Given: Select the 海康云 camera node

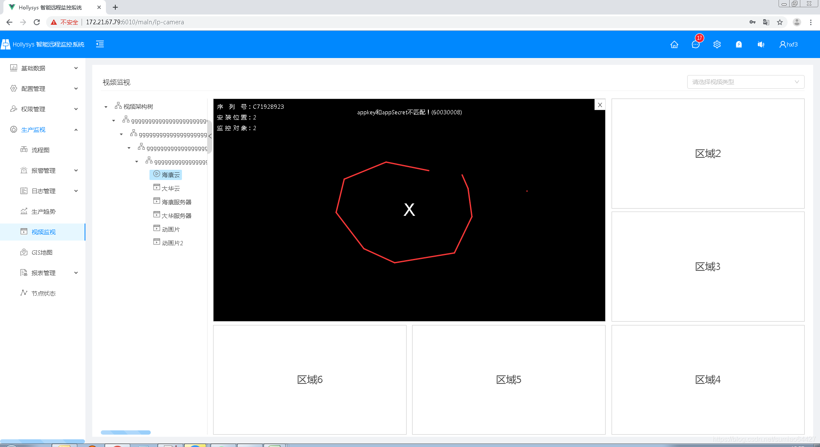Looking at the screenshot, I should point(166,174).
